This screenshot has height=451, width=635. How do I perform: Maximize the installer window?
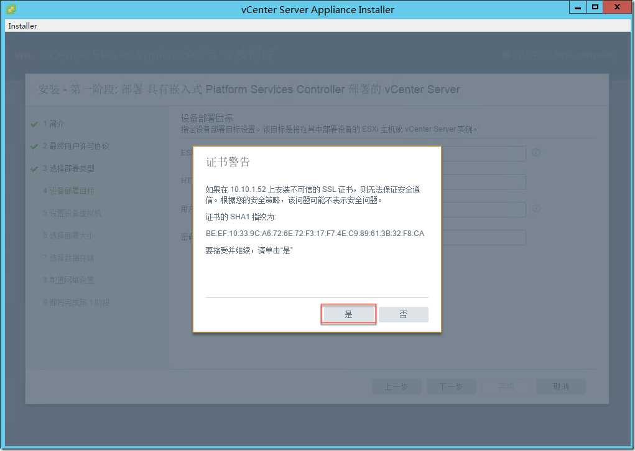(595, 7)
